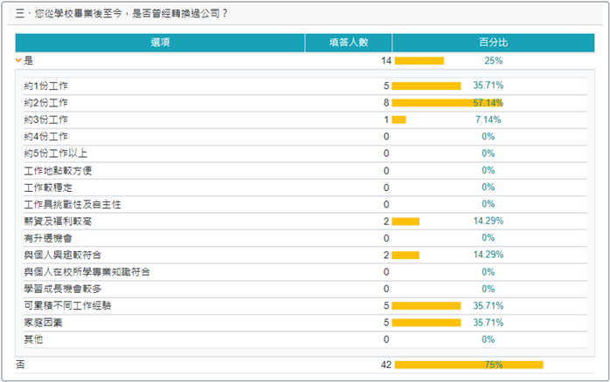610x382 pixels.
Task: Click the 57.14% bar for 約2份工作
Action: (x=433, y=103)
